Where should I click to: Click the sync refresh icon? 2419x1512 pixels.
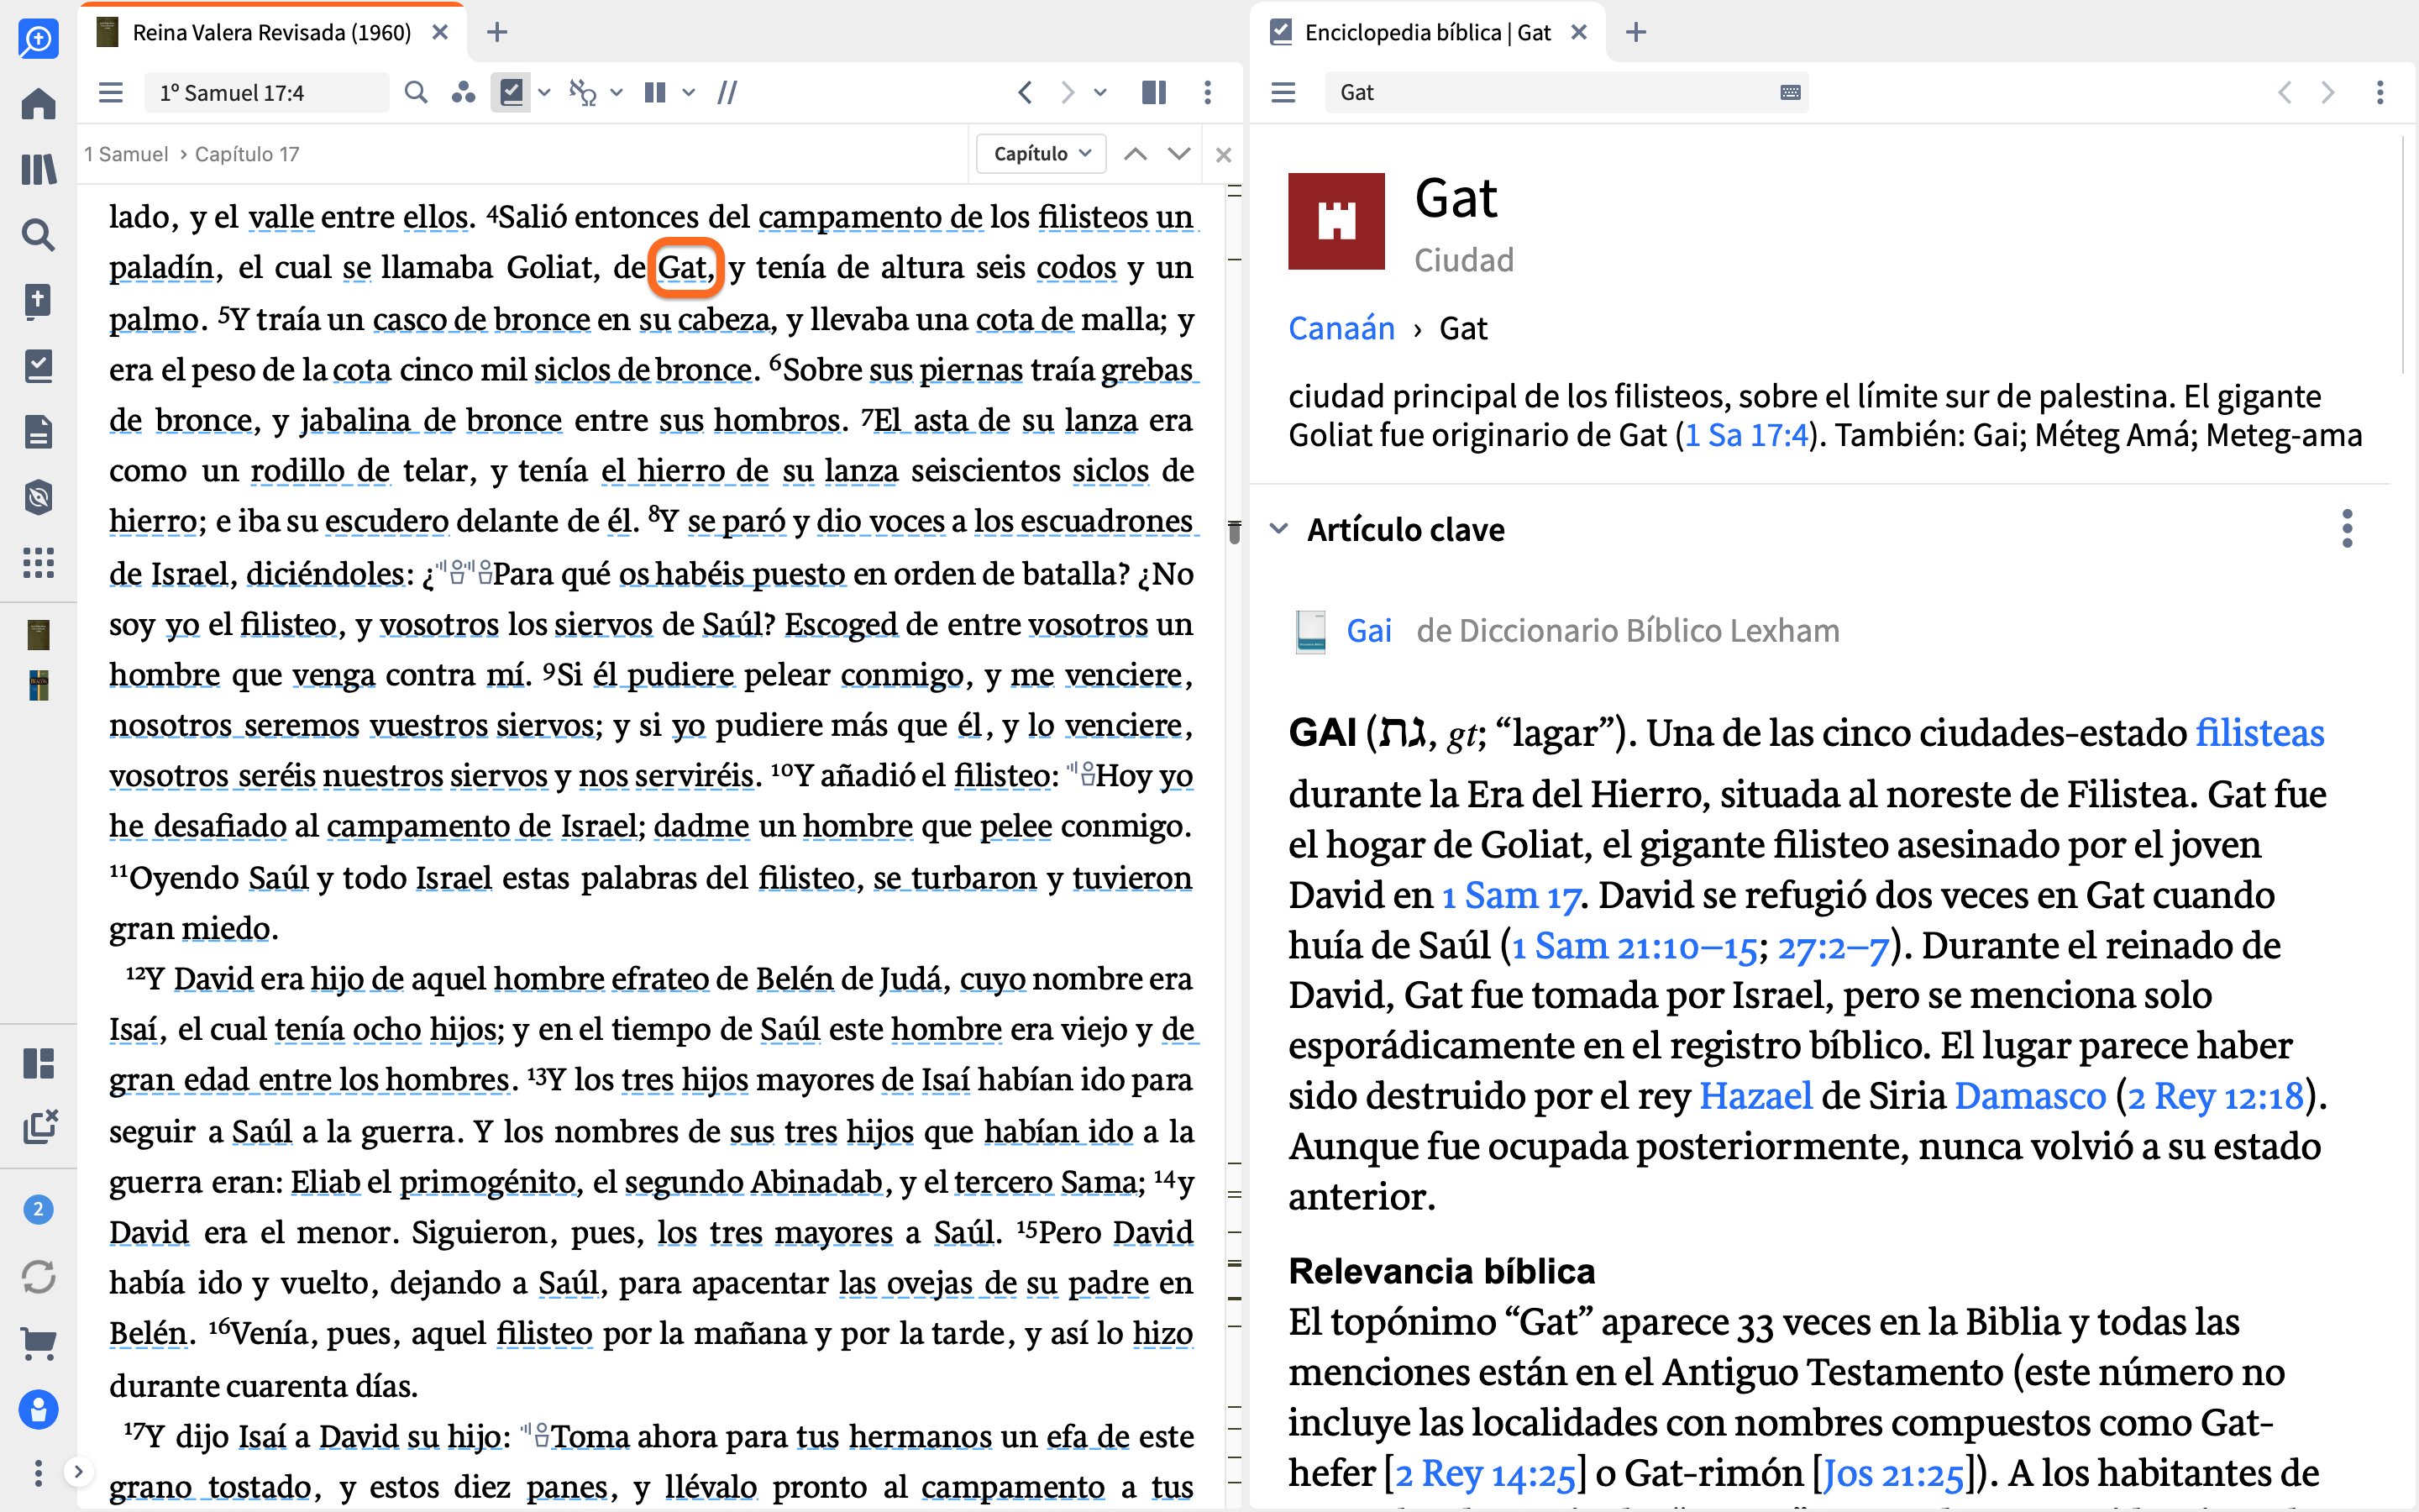click(38, 1277)
